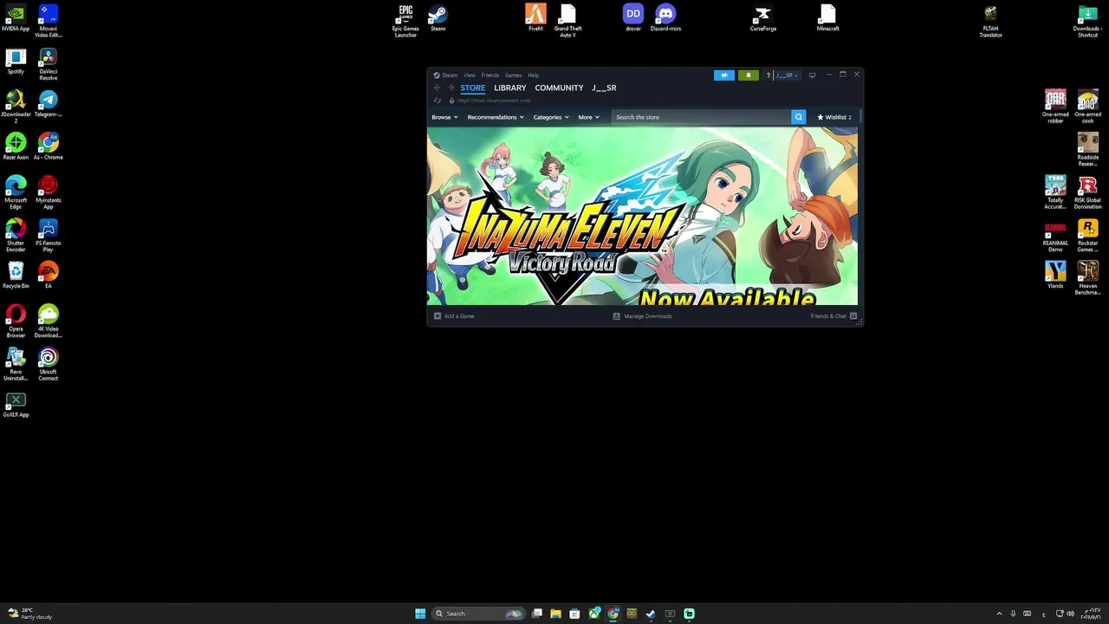Select the Spotify desktop icon

16,61
